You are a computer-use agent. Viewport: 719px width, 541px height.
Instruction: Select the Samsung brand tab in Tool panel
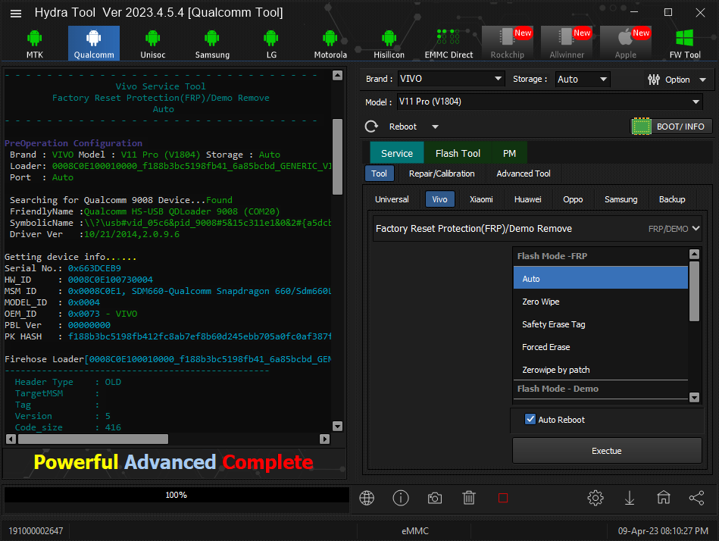tap(621, 199)
